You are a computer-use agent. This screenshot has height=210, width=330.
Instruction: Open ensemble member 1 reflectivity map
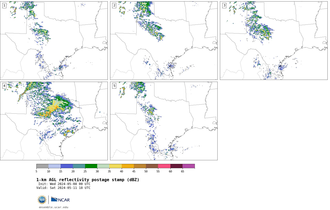[x=54, y=40]
